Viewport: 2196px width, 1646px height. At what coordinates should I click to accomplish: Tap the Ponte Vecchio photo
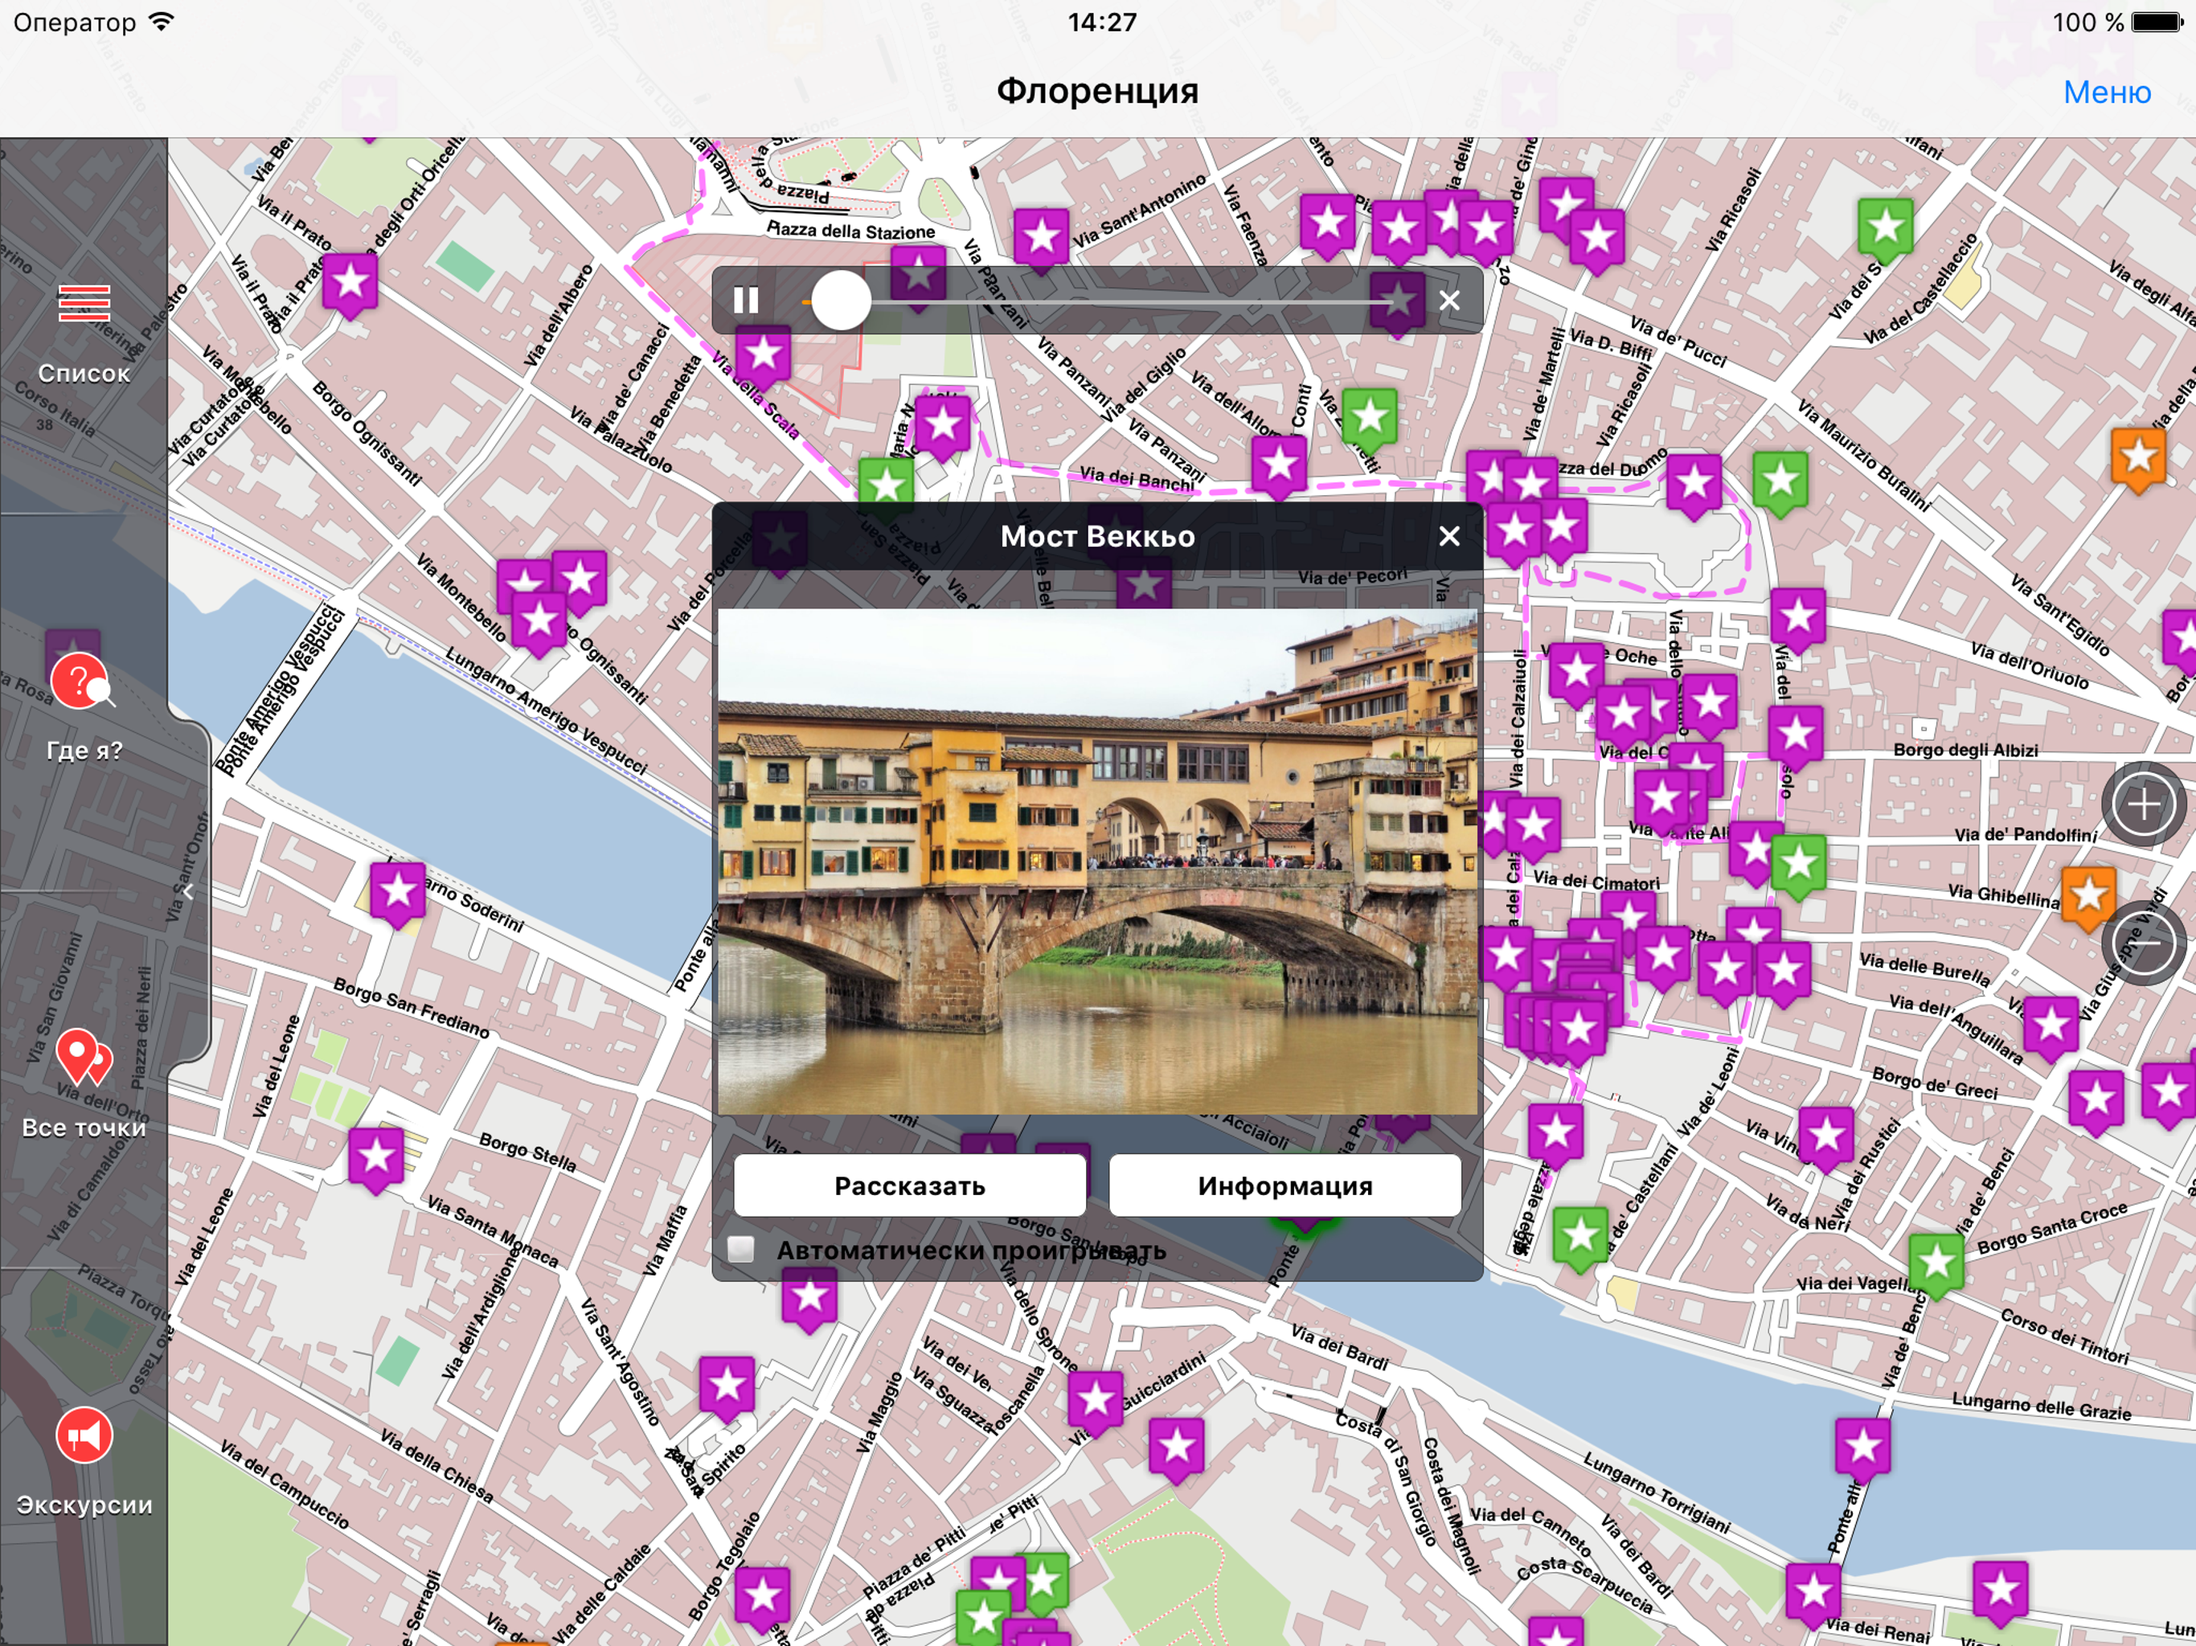pos(1097,862)
